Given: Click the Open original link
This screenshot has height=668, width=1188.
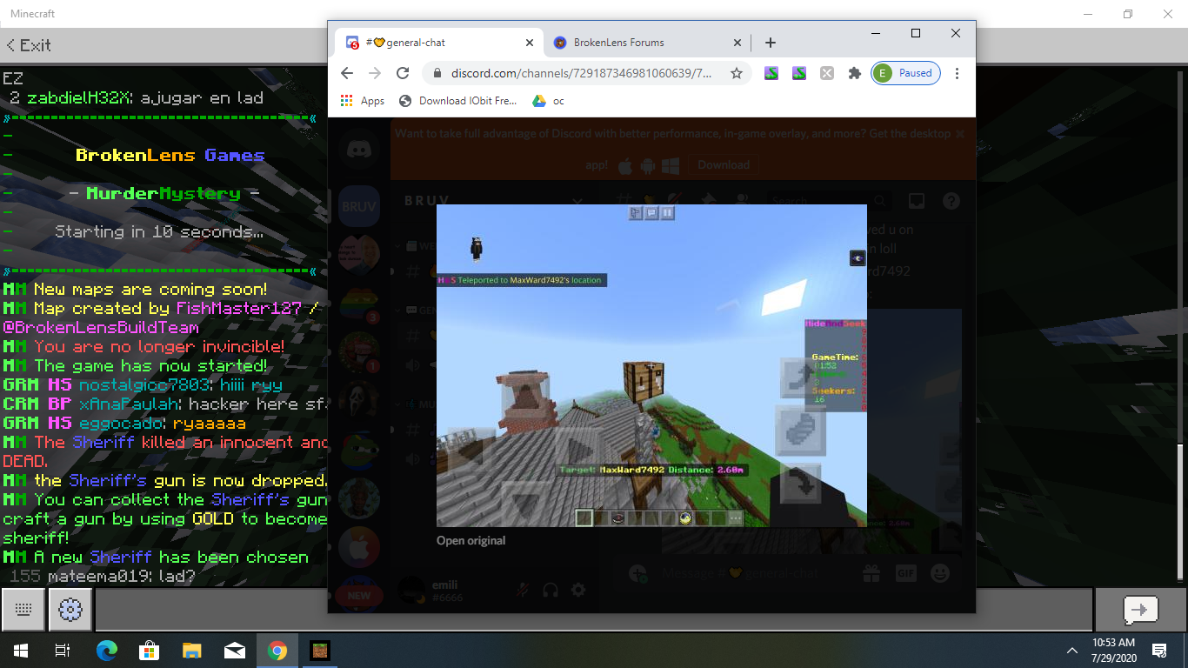Looking at the screenshot, I should click(471, 540).
